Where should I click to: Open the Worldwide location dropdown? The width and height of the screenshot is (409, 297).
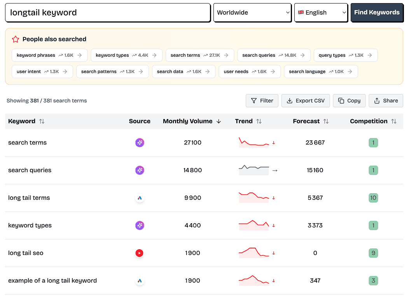tap(252, 12)
